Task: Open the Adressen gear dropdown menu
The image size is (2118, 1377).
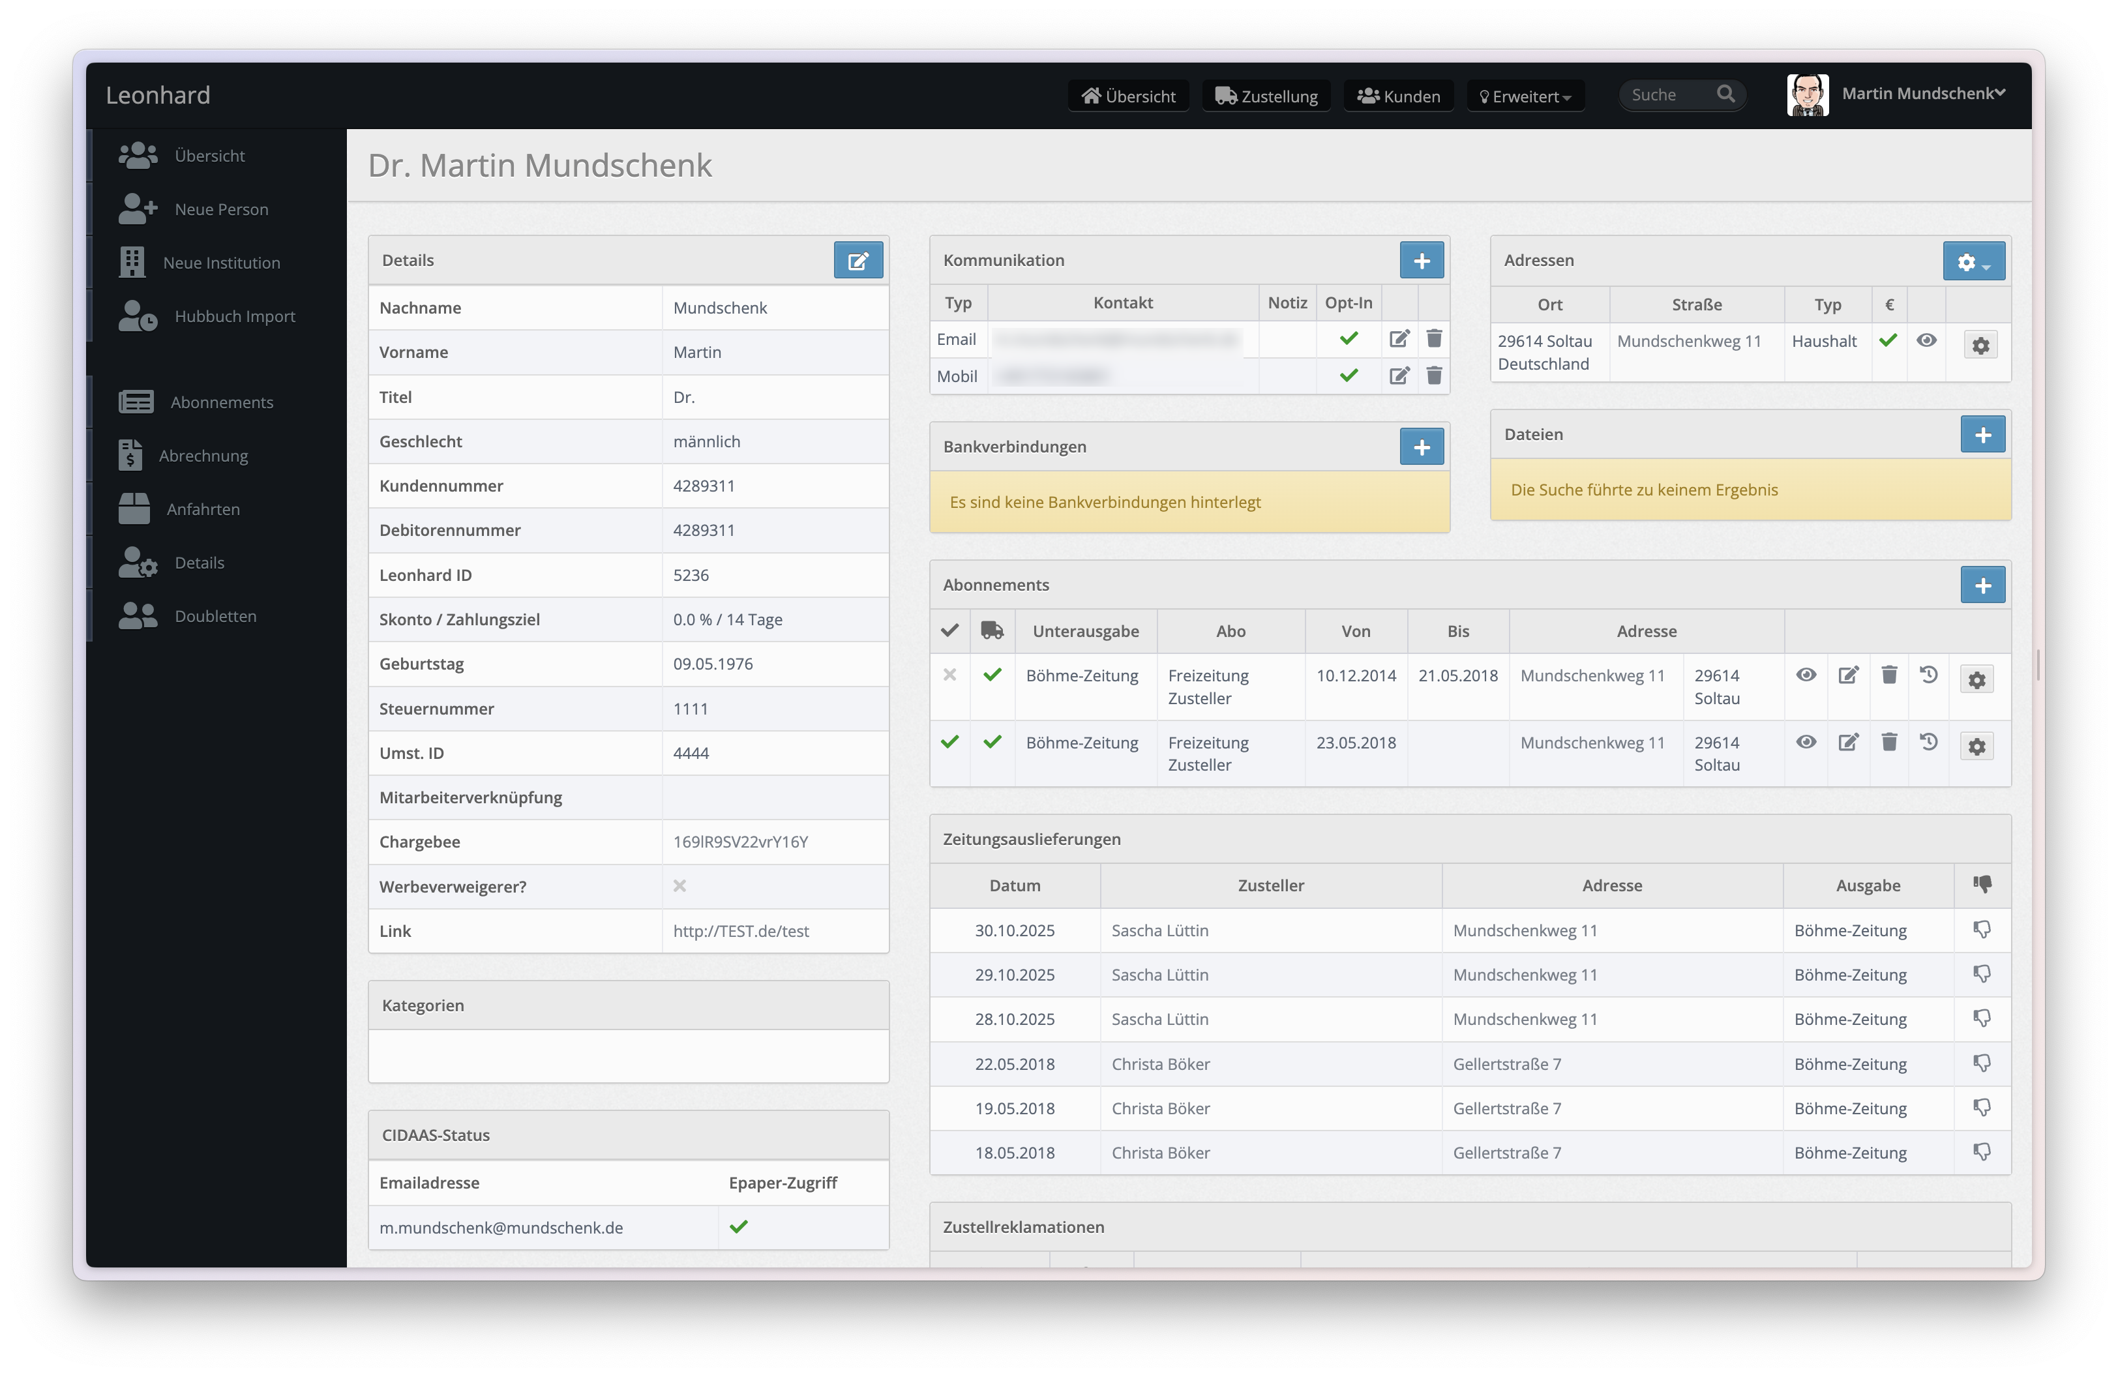Action: [1973, 262]
